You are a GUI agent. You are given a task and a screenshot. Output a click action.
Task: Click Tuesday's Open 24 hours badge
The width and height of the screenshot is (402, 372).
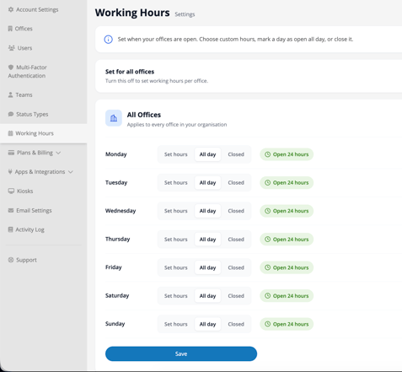click(287, 183)
